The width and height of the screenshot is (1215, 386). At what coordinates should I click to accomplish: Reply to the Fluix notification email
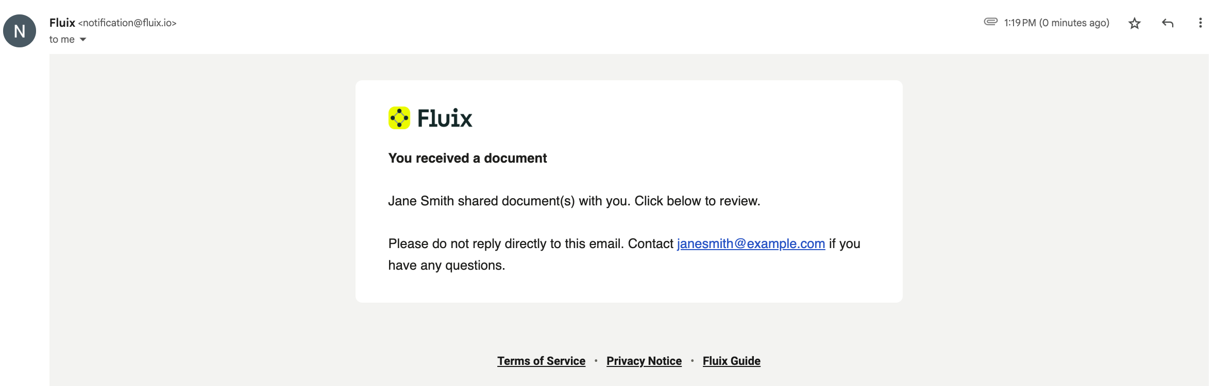[1168, 23]
